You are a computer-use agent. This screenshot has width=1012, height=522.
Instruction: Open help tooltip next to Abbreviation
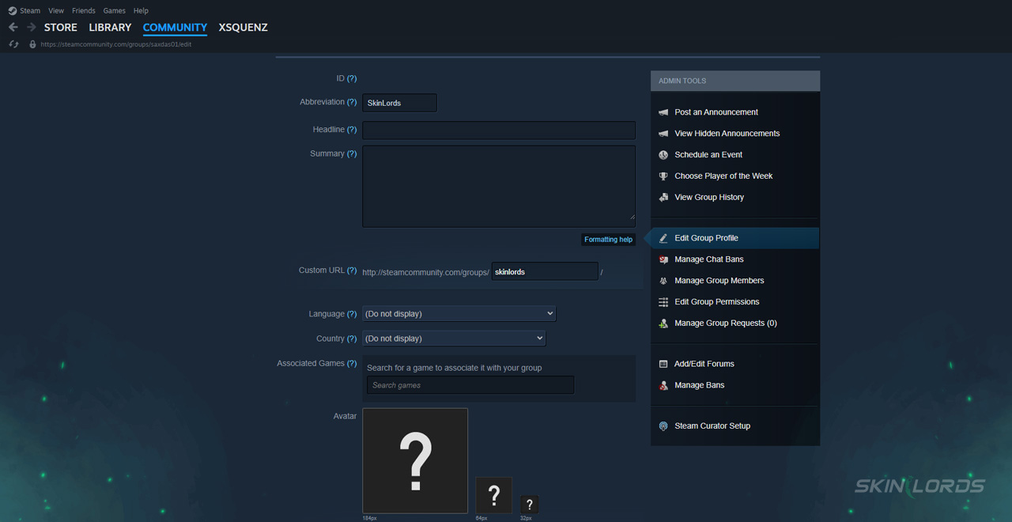click(352, 102)
